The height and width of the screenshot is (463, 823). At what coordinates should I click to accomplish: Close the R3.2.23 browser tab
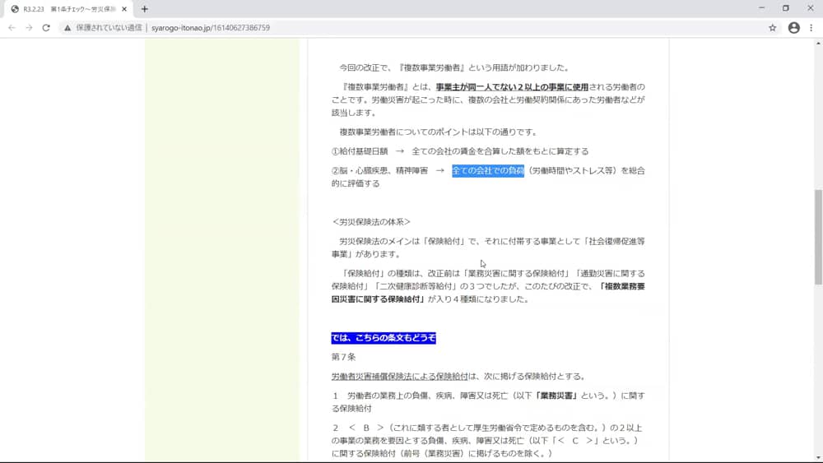point(124,9)
